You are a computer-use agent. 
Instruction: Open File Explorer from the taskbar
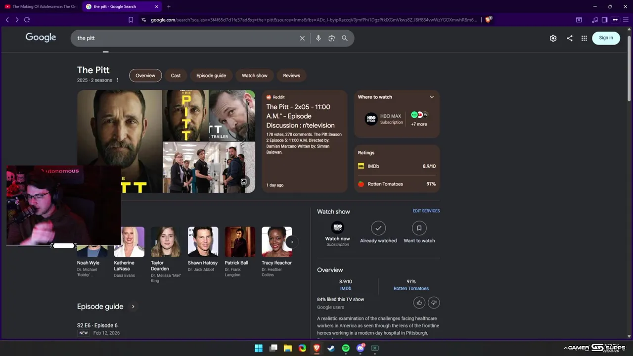(288, 348)
